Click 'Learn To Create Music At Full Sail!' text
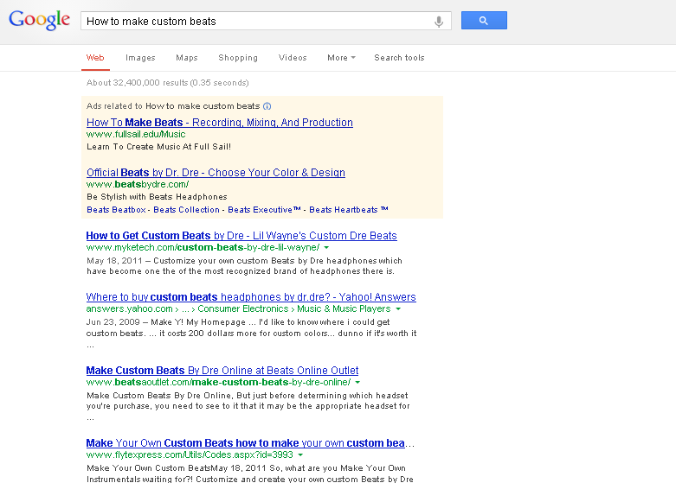The height and width of the screenshot is (483, 676). pyautogui.click(x=158, y=147)
